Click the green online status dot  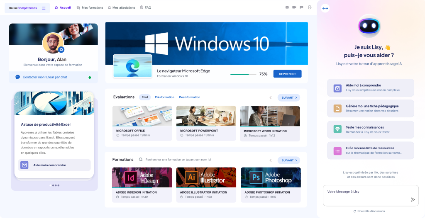(x=90, y=78)
